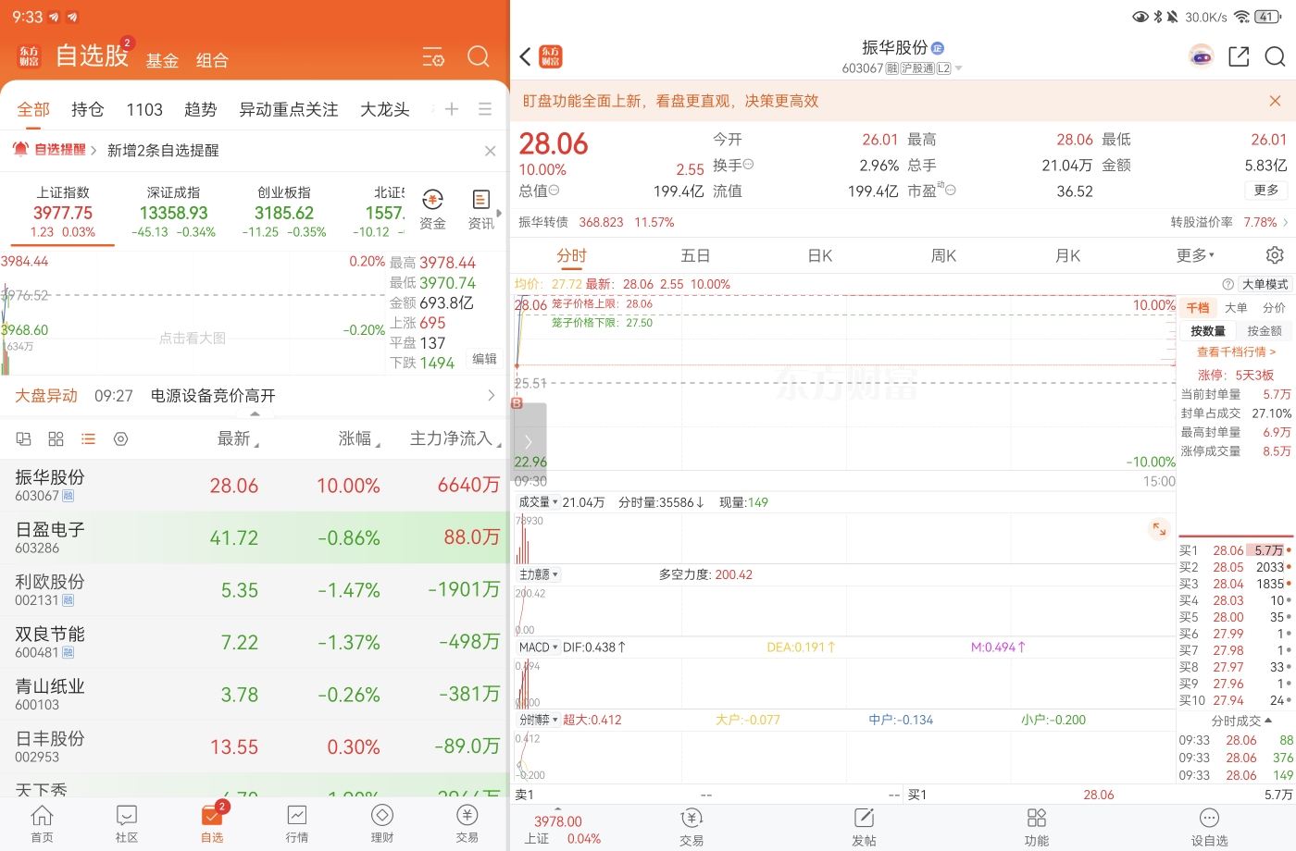Viewport: 1296px width, 851px height.
Task: Open 更多 quote details button
Action: [1266, 191]
